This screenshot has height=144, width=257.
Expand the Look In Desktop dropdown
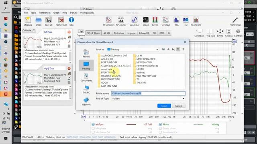(157, 49)
